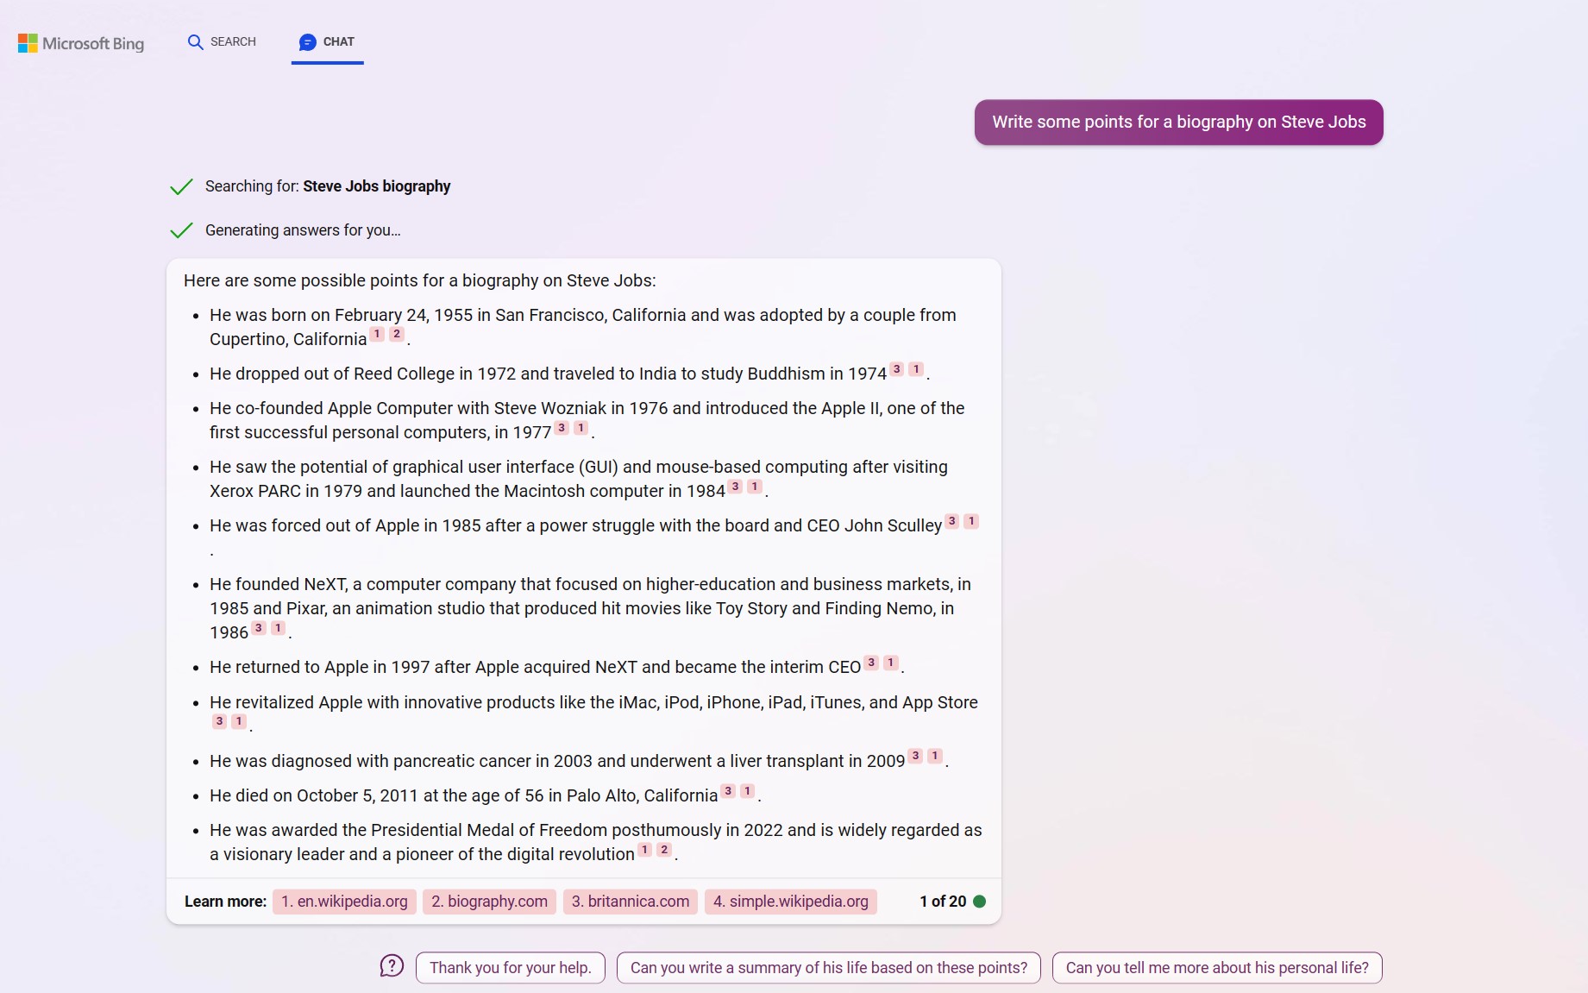This screenshot has width=1588, height=993.
Task: Choose the "Thank you for your help." suggestion
Action: click(x=511, y=968)
